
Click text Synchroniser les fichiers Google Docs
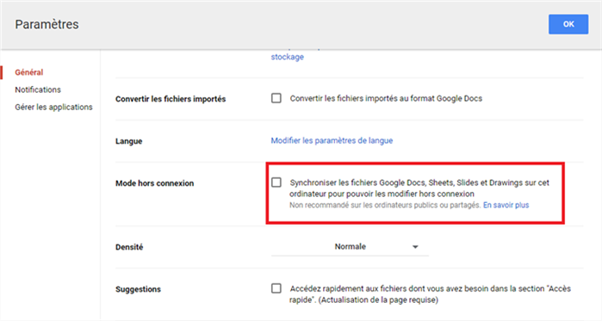point(419,188)
